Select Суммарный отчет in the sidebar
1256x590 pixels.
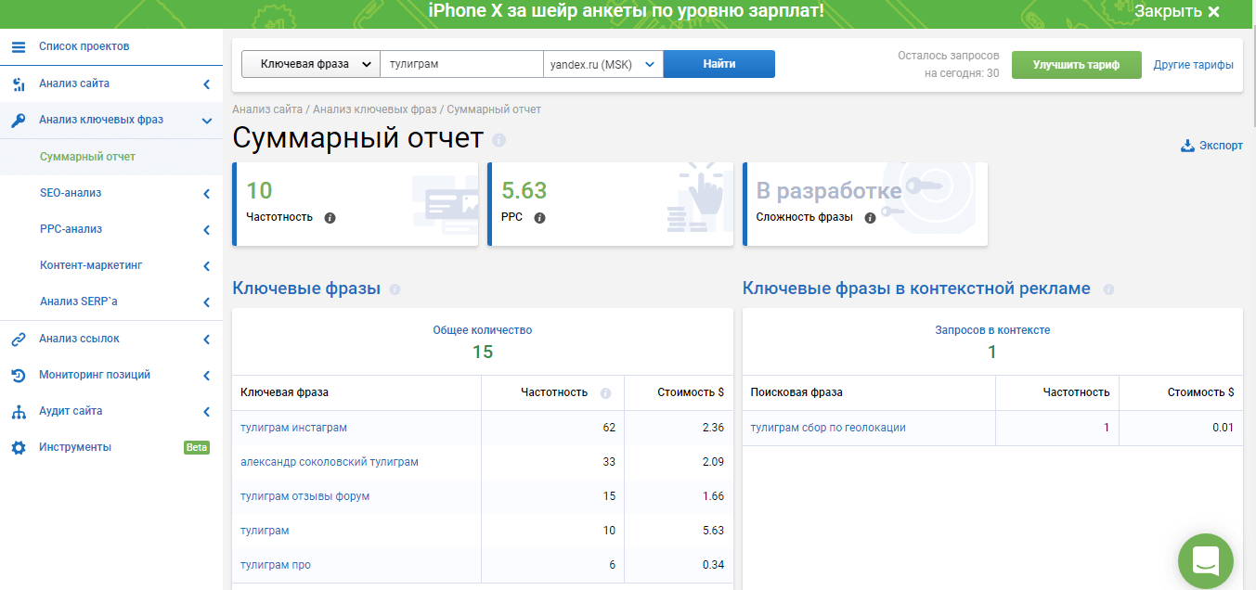[x=87, y=157]
